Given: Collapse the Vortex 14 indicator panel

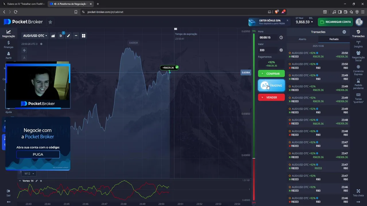Looking at the screenshot, I should tap(20, 181).
